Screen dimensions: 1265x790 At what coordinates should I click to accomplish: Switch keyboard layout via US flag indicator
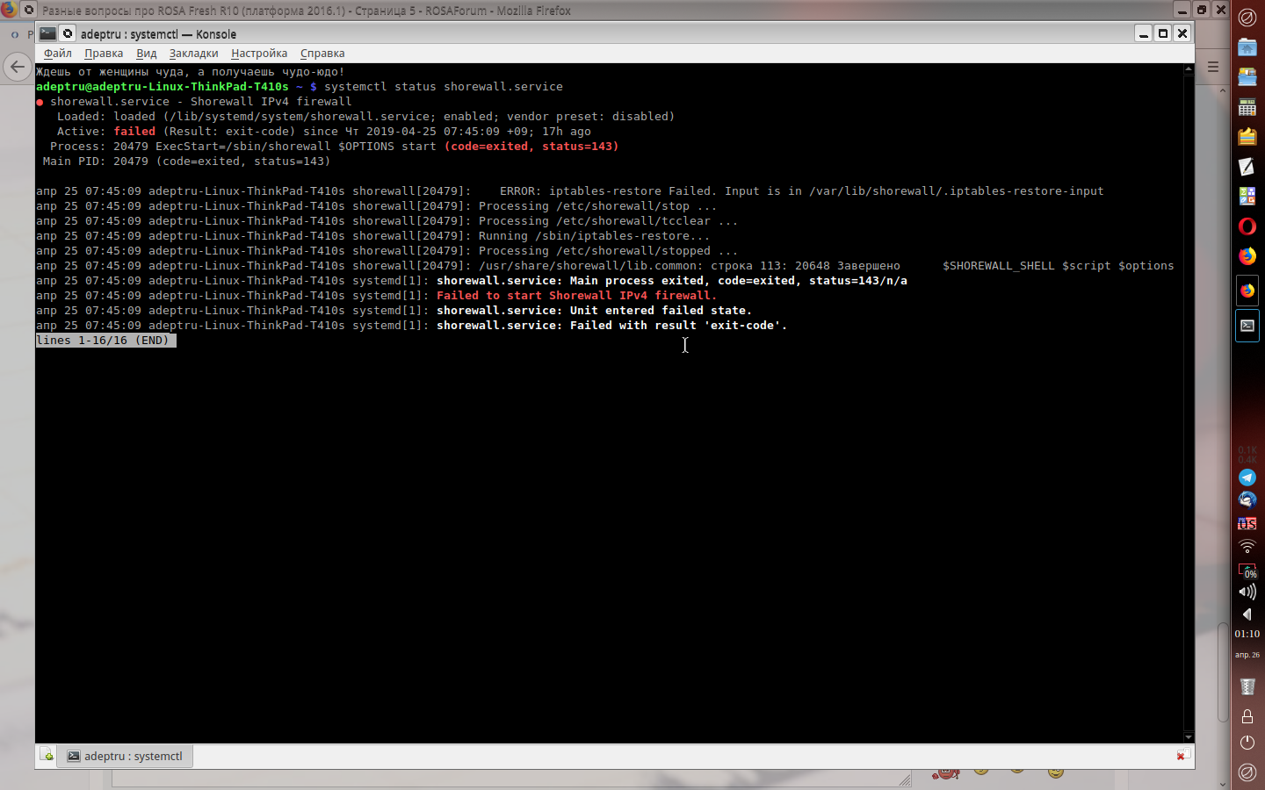pyautogui.click(x=1247, y=523)
